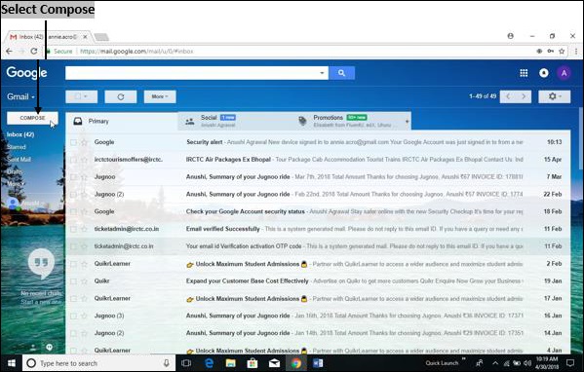Click the COMPOSE button
The image size is (584, 372).
(x=32, y=118)
